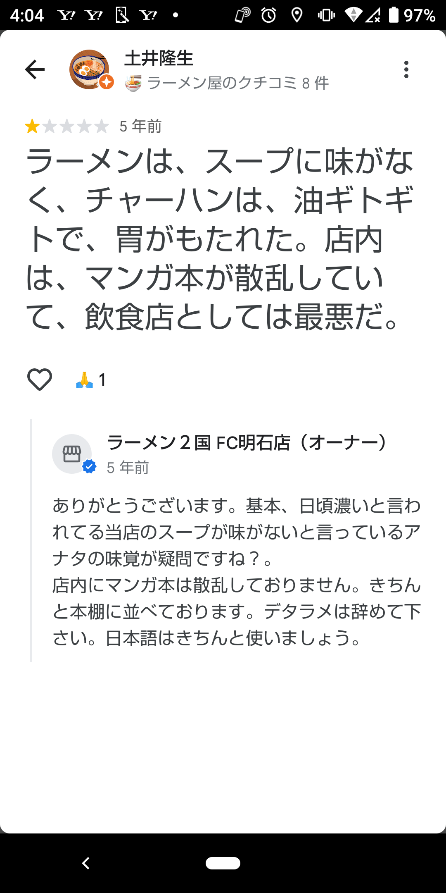This screenshot has height=893, width=446.
Task: Tap the owner storefront avatar icon
Action: 72,454
